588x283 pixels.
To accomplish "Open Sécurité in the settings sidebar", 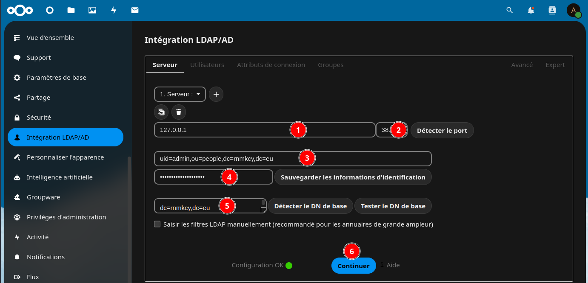I will tap(39, 118).
